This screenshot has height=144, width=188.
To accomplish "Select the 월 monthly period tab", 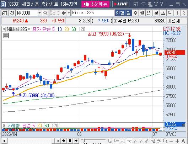I will coord(142,13).
